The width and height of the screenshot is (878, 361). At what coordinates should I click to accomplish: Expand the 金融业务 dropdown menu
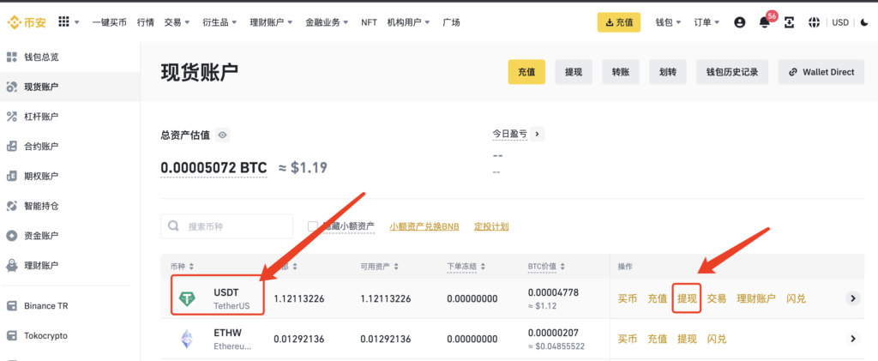[x=327, y=22]
